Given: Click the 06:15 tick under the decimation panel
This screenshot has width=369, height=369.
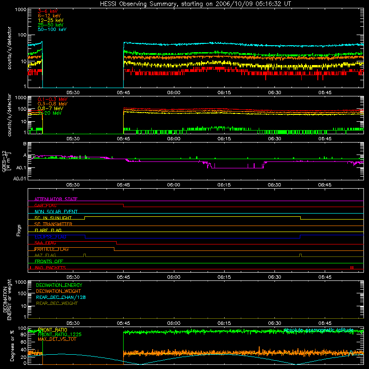Looking at the screenshot, I should coord(224,323).
